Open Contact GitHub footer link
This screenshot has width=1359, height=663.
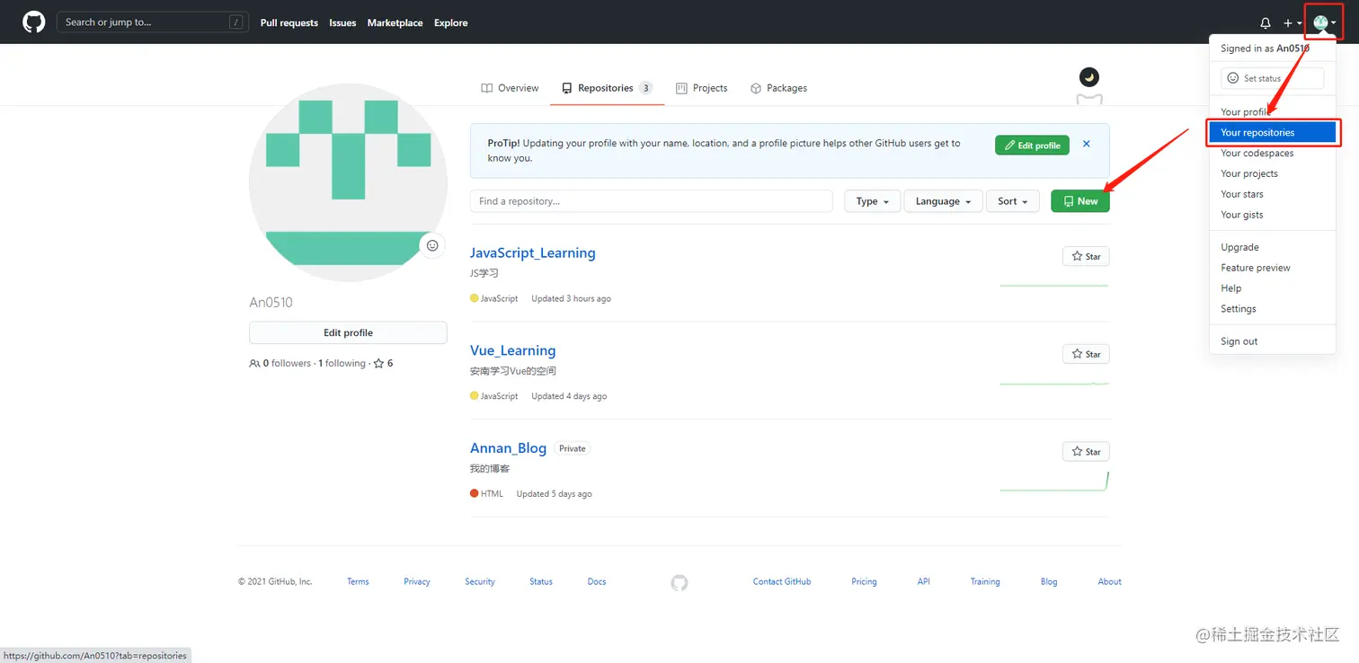click(782, 582)
